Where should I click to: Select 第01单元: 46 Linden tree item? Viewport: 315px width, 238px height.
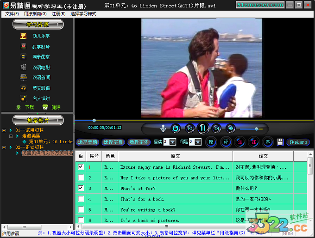(x=51, y=141)
